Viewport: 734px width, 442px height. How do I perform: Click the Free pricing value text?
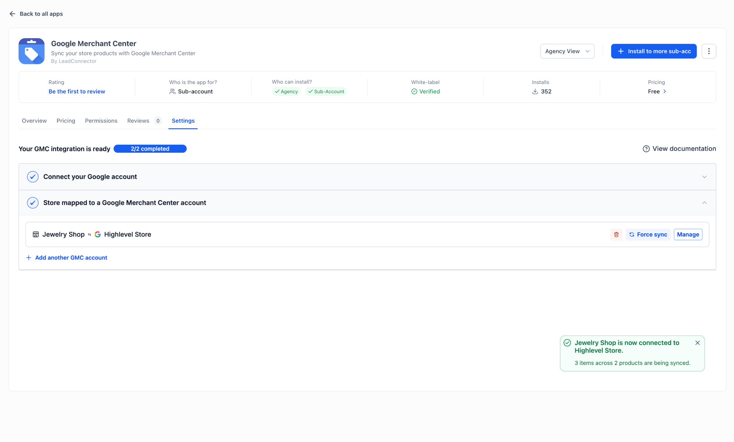[654, 92]
